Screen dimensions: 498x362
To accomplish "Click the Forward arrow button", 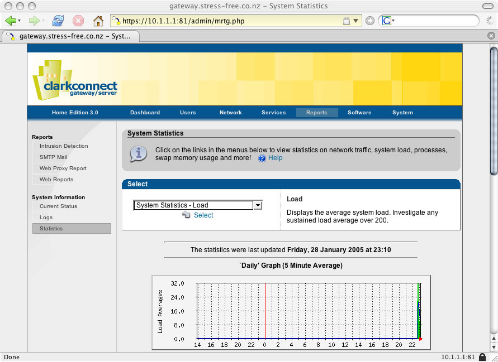I will tap(34, 21).
